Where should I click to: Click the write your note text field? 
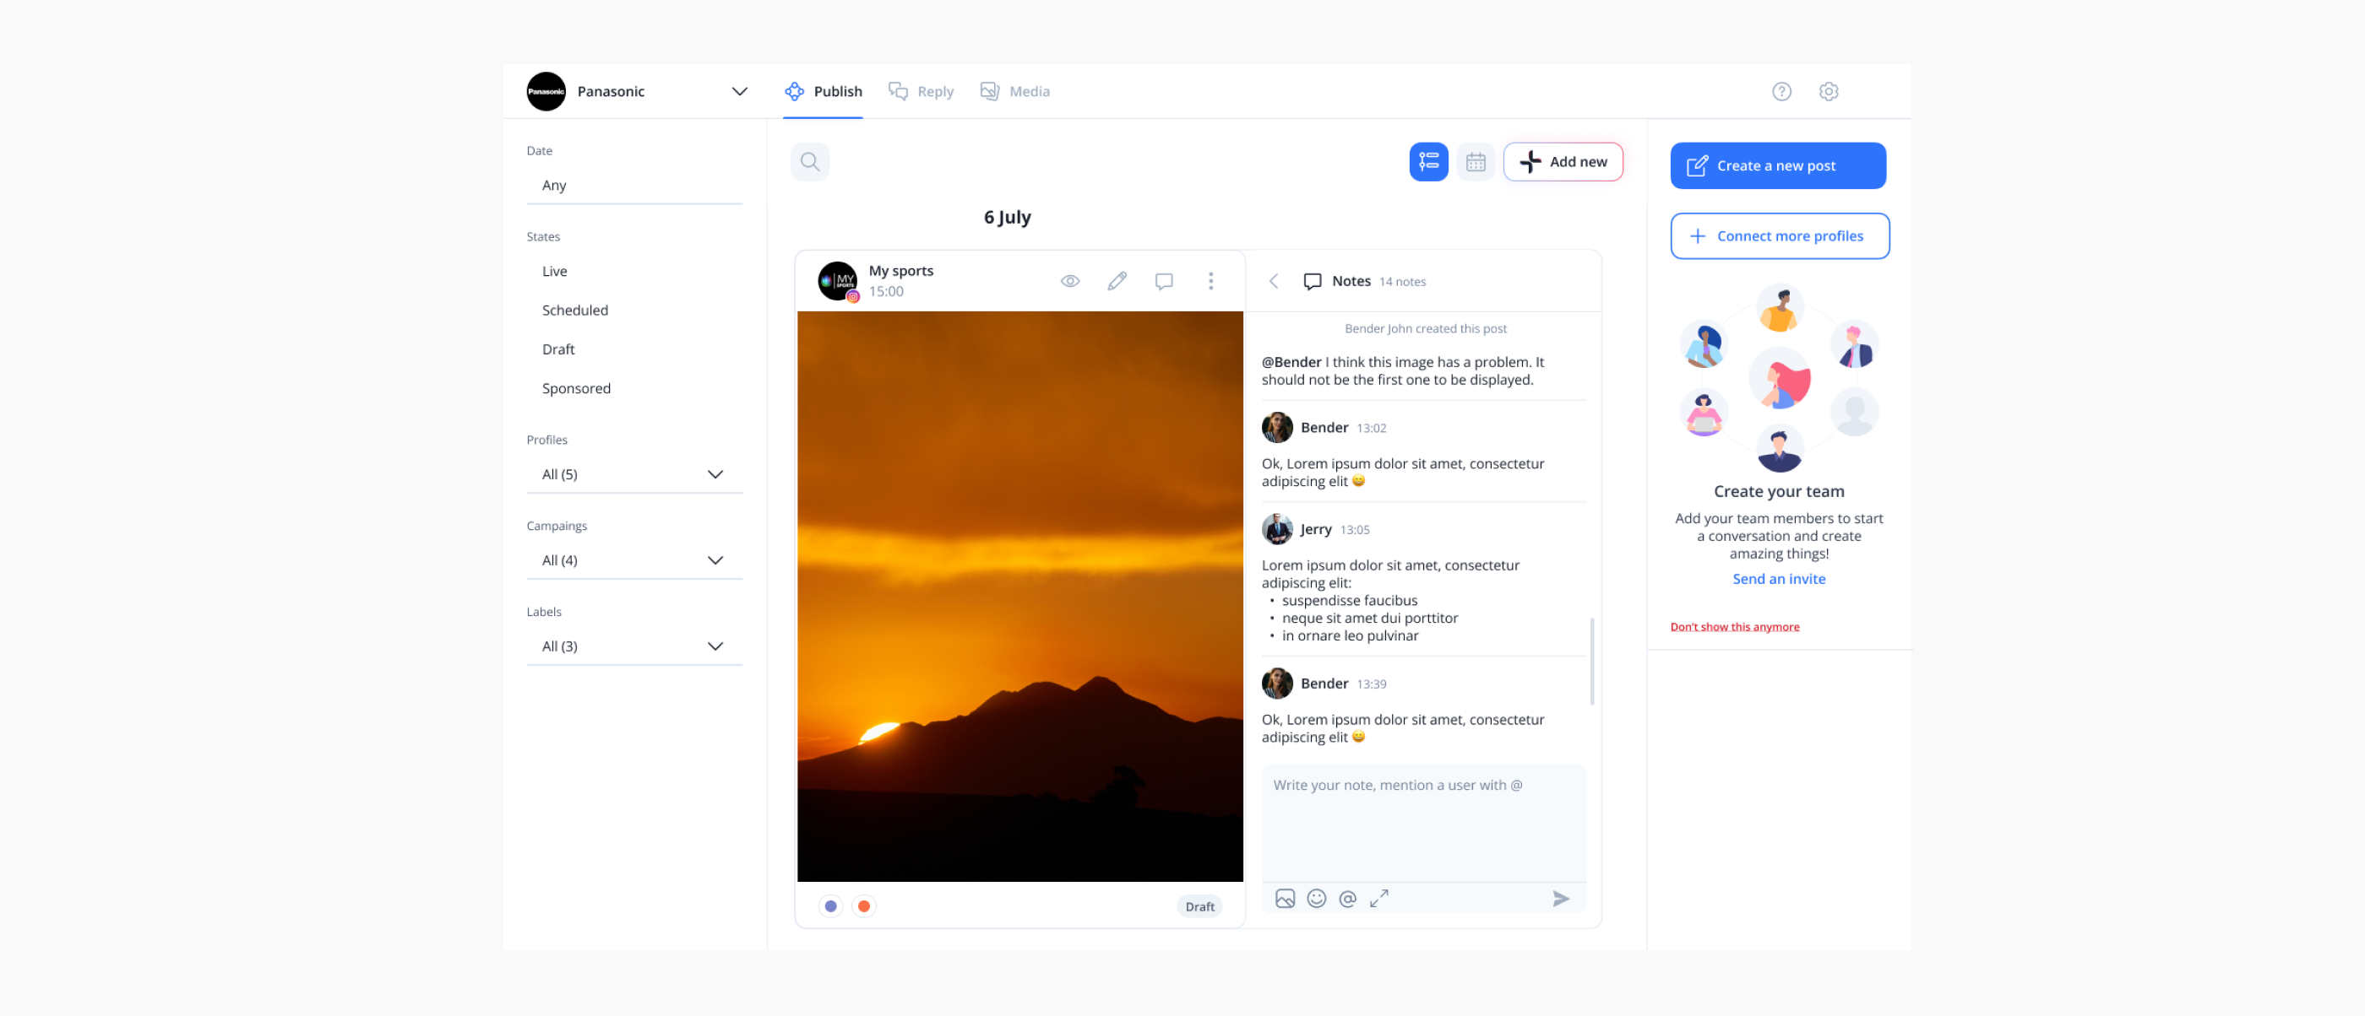1423,823
